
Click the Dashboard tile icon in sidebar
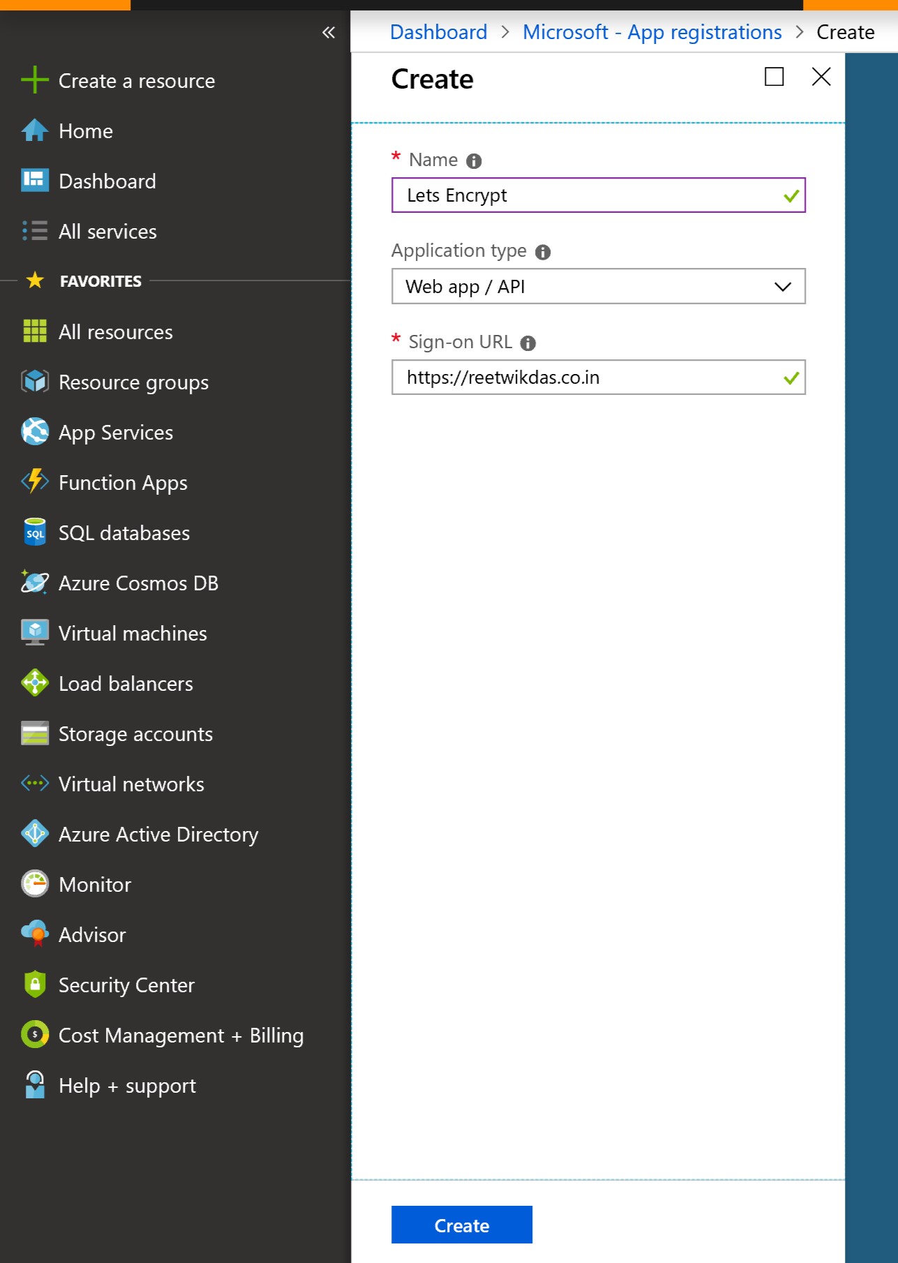pyautogui.click(x=35, y=181)
